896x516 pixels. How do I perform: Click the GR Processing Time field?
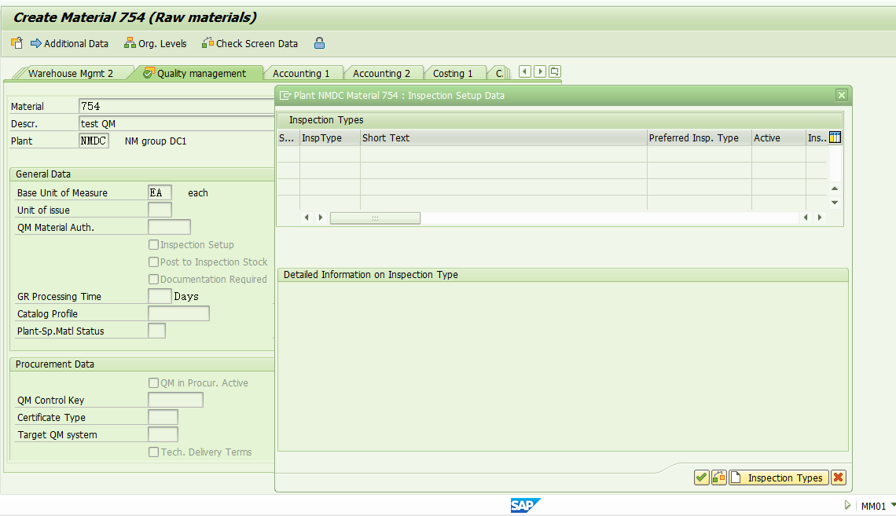tap(160, 296)
